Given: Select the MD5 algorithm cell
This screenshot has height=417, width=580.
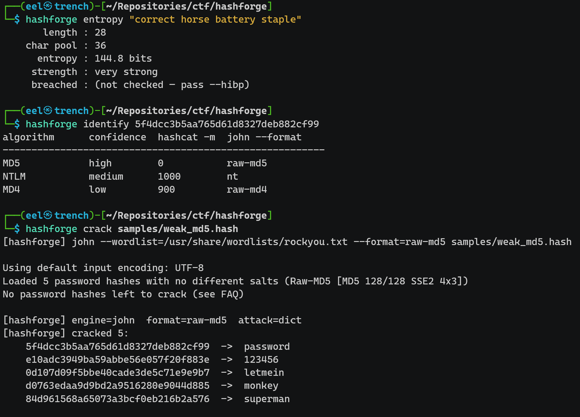Looking at the screenshot, I should [11, 163].
